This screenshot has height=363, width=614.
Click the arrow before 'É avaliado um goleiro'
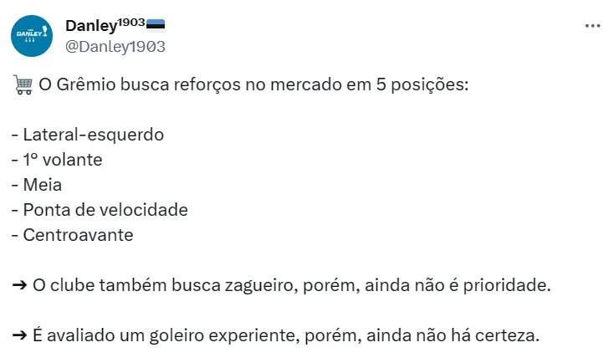coord(21,336)
